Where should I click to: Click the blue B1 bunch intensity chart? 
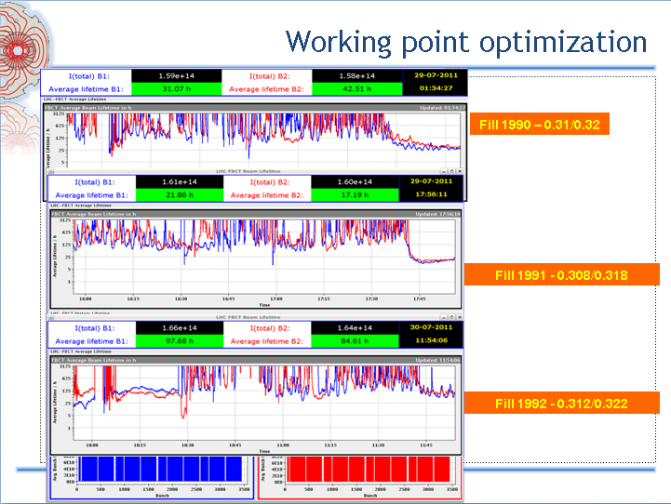click(x=152, y=477)
